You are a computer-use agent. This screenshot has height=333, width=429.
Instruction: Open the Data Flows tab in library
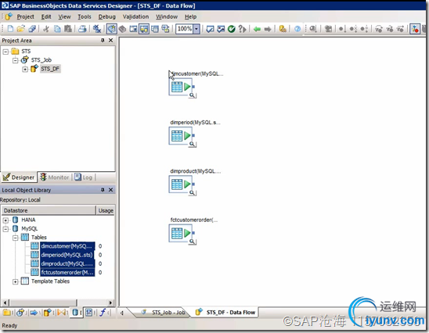[x=48, y=313]
